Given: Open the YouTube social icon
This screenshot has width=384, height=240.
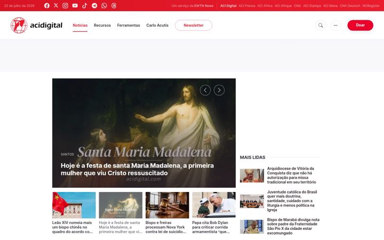Looking at the screenshot, I should coord(75,6).
